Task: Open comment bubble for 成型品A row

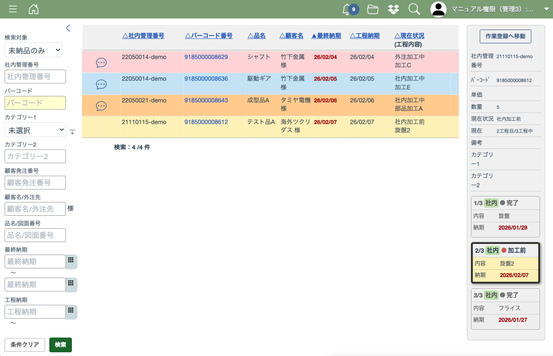Action: [101, 106]
